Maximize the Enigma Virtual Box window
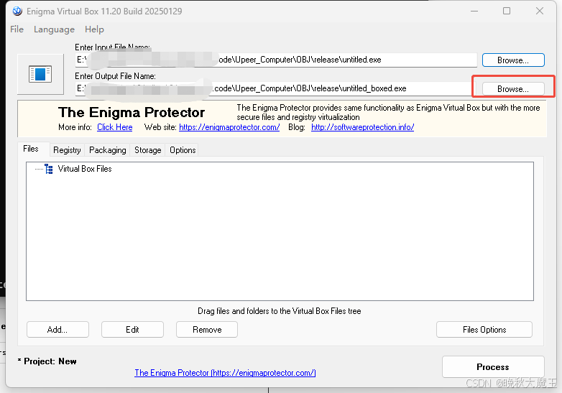 pos(507,11)
